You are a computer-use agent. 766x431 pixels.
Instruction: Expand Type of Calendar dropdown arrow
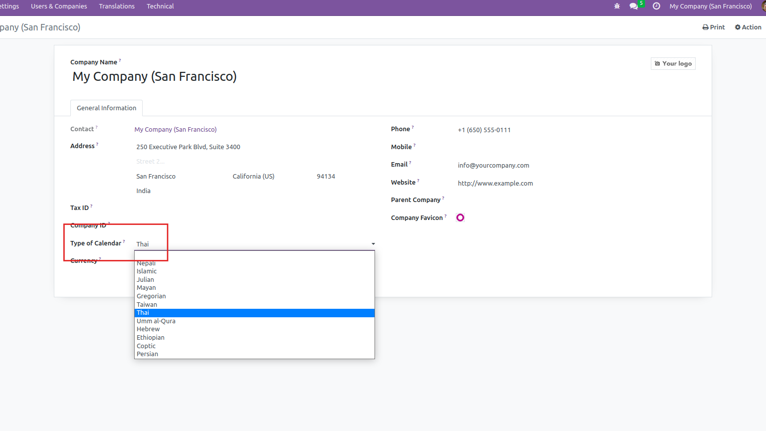(x=373, y=244)
